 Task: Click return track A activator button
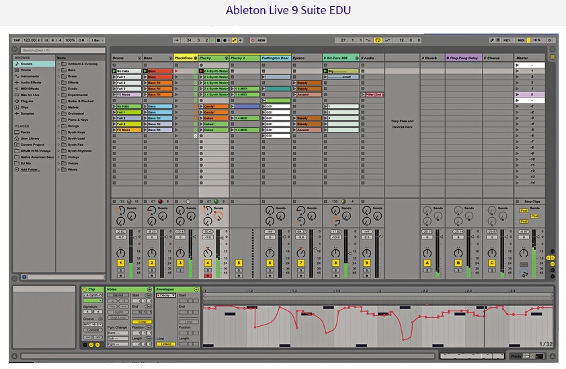pos(427,263)
